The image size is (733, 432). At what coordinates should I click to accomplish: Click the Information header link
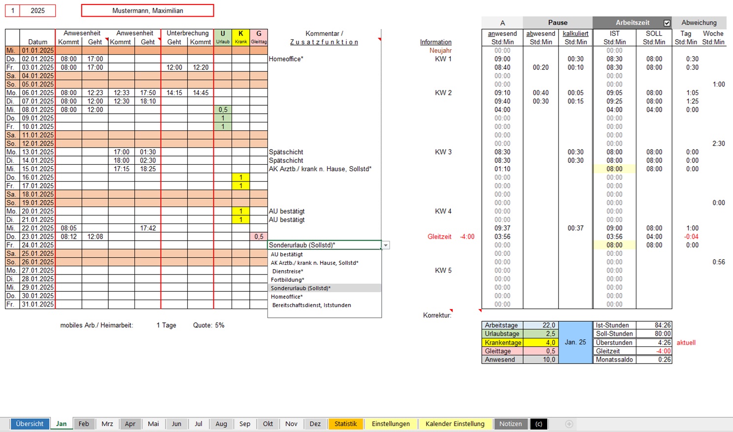[435, 42]
